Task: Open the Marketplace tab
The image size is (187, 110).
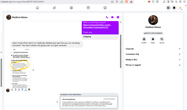Action: pyautogui.click(x=105, y=8)
